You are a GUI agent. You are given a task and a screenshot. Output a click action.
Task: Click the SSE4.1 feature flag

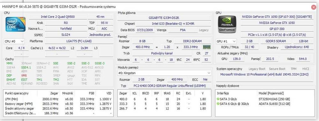click(26, 67)
